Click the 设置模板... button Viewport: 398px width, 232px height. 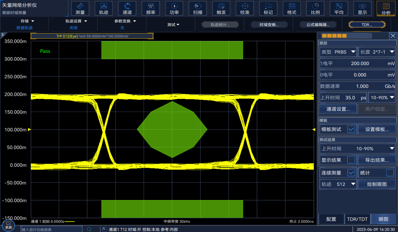377,129
